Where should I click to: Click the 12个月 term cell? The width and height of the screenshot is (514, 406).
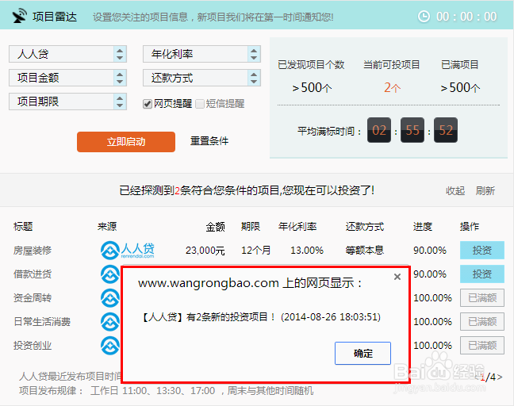click(256, 251)
